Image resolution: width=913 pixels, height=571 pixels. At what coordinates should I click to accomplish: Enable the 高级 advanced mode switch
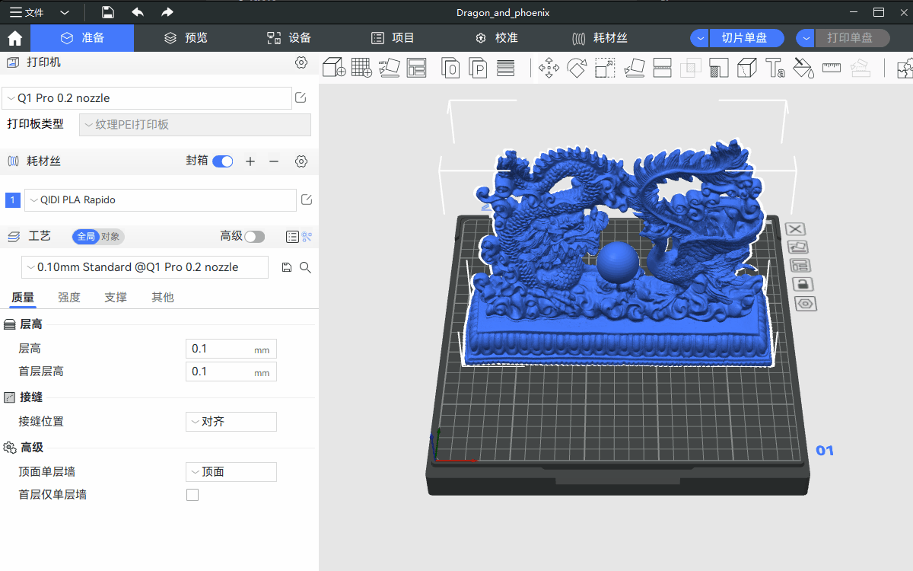point(254,237)
